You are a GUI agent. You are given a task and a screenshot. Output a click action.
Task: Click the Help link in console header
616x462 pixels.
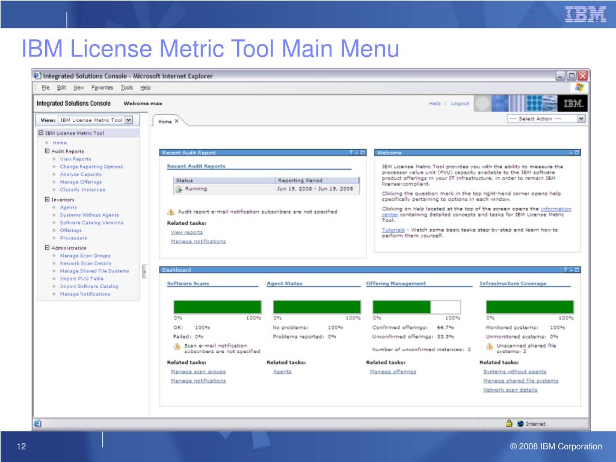434,103
